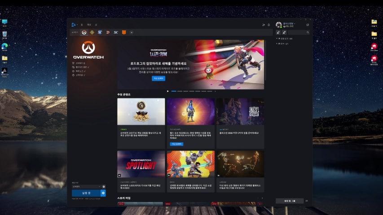The image size is (383, 215).
Task: Open the dark golden sparks video card
Action: [240, 172]
